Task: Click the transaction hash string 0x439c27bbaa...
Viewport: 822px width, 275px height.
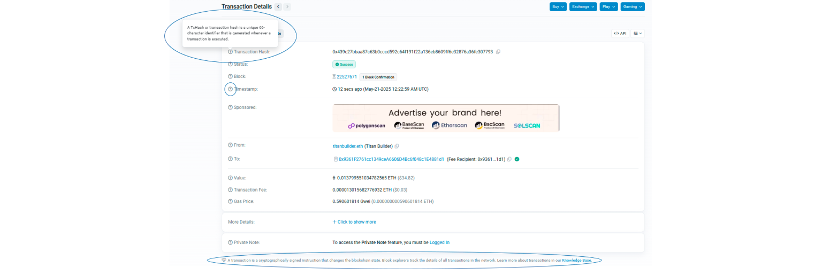Action: [413, 52]
